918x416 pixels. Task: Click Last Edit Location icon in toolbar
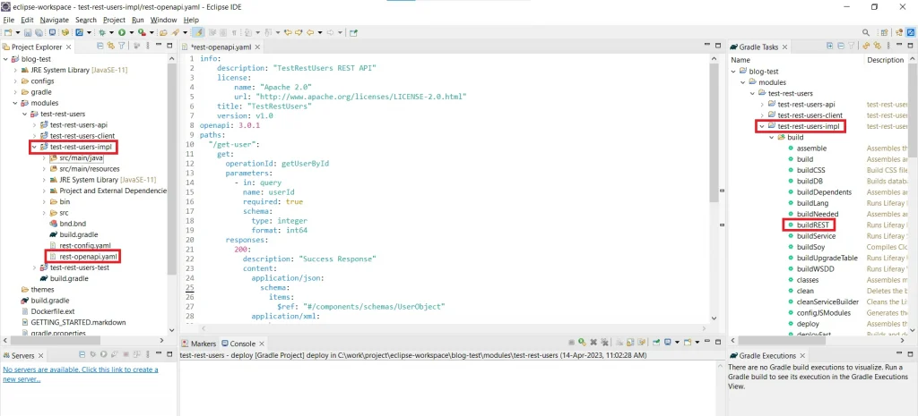pos(288,33)
